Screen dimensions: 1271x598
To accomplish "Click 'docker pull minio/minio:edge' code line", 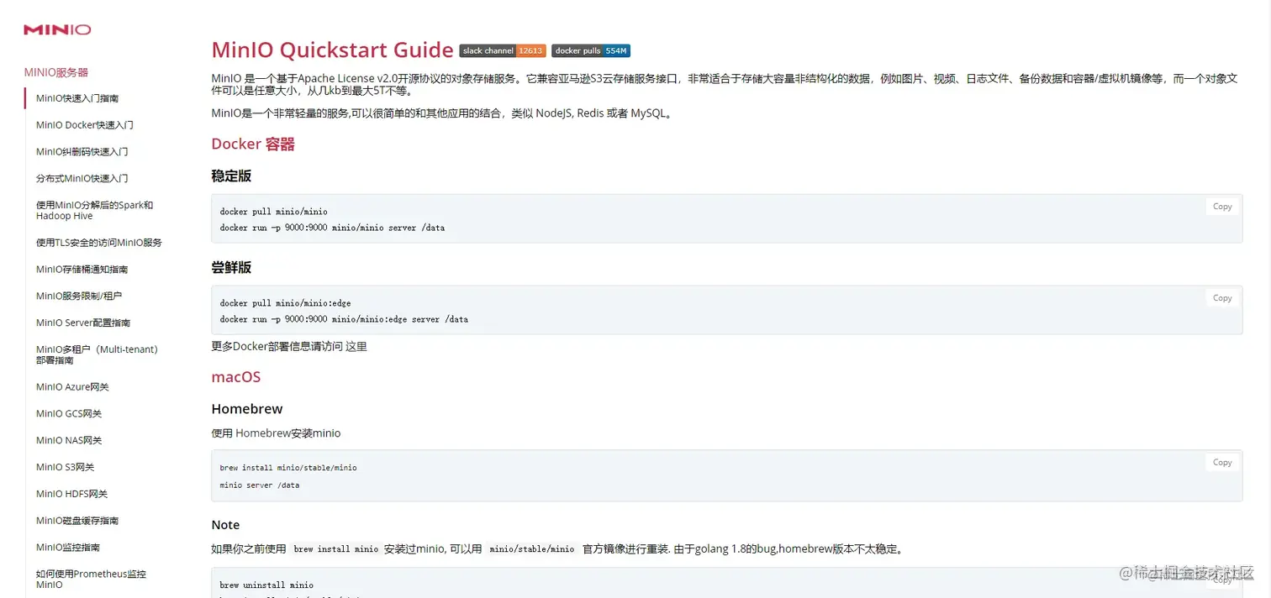I will (286, 303).
